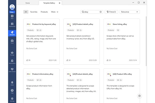155x103 pixels.
Task: Open the Tools sidebar icon
Action: (12, 41)
